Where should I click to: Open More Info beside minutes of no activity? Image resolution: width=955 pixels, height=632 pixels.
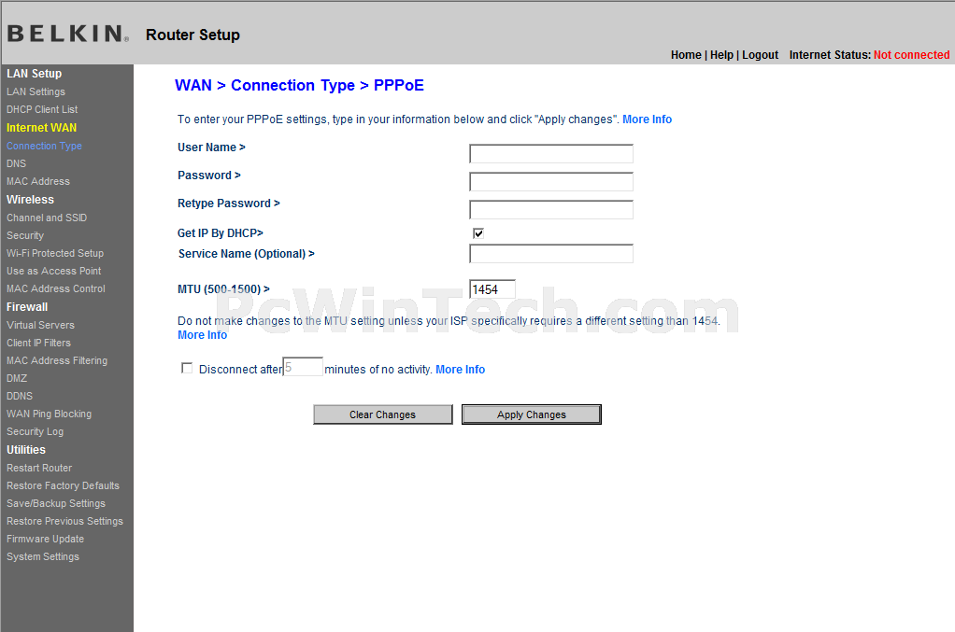[x=460, y=370]
